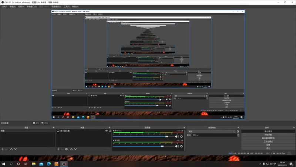The width and height of the screenshot is (296, 167).
Task: Open the 工具(T) Tools menu
Action: point(67,7)
